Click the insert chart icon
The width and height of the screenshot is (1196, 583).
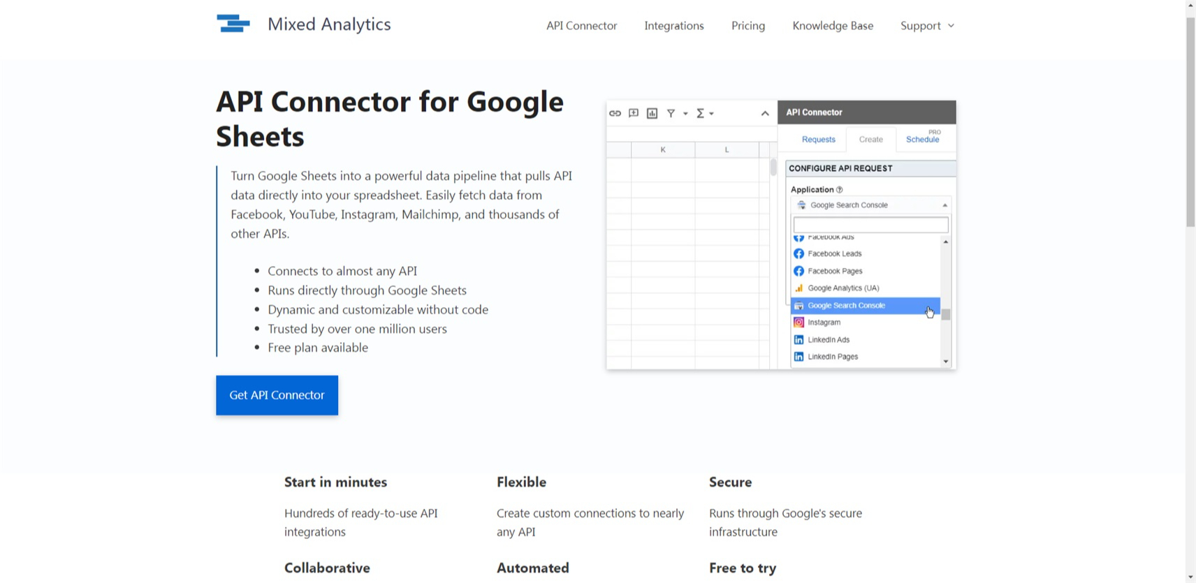point(652,113)
